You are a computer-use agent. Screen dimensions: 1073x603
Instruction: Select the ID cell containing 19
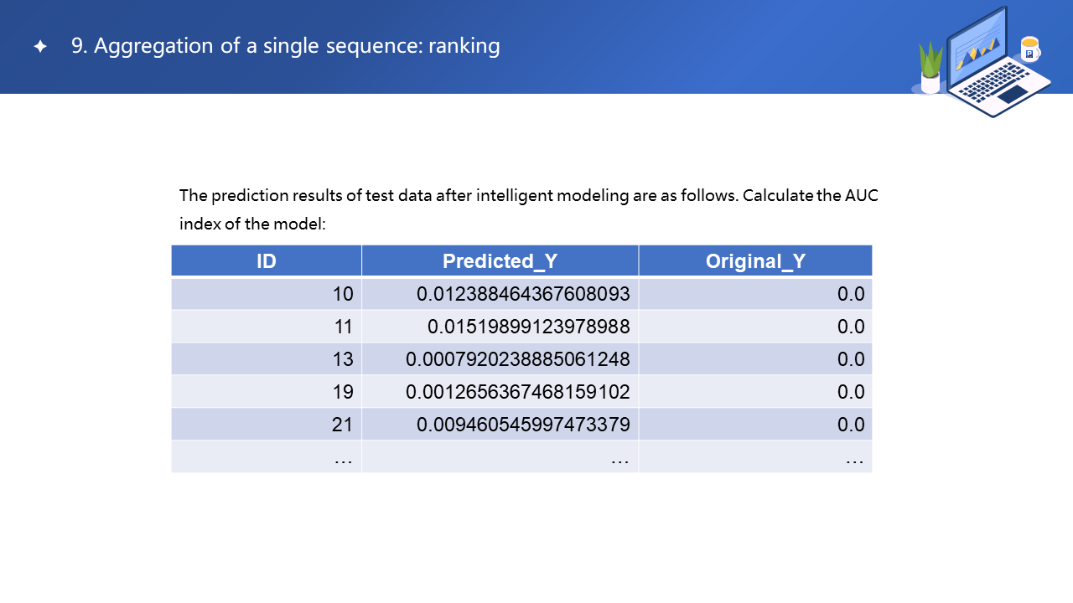[343, 392]
